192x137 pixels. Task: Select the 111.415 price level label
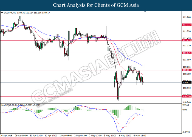coord(187,40)
